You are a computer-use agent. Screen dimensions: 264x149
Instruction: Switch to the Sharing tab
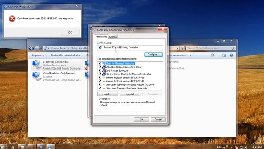(113, 37)
